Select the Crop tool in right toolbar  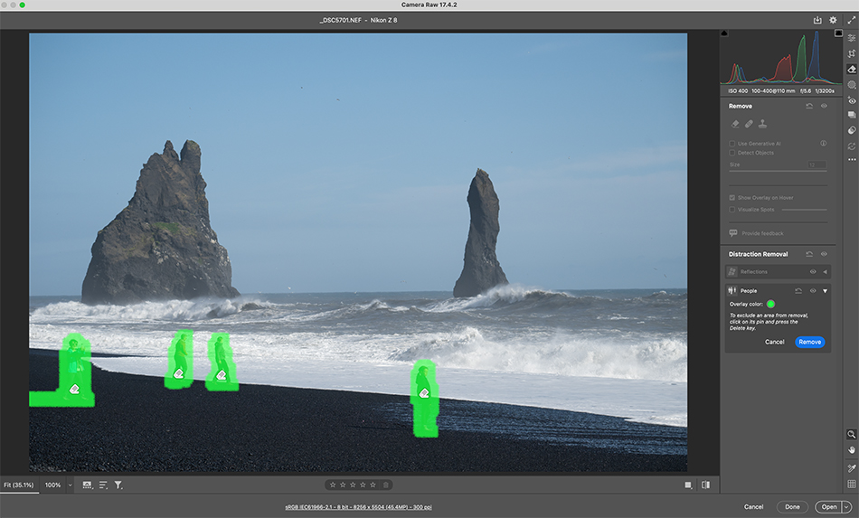pyautogui.click(x=852, y=53)
